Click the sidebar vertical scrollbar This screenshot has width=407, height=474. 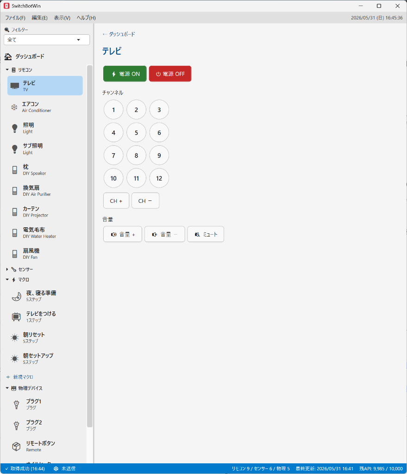pos(90,246)
